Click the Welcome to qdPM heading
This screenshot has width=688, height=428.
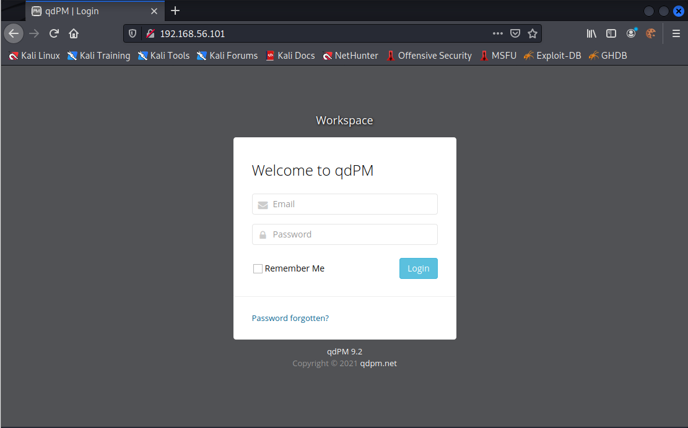click(312, 171)
